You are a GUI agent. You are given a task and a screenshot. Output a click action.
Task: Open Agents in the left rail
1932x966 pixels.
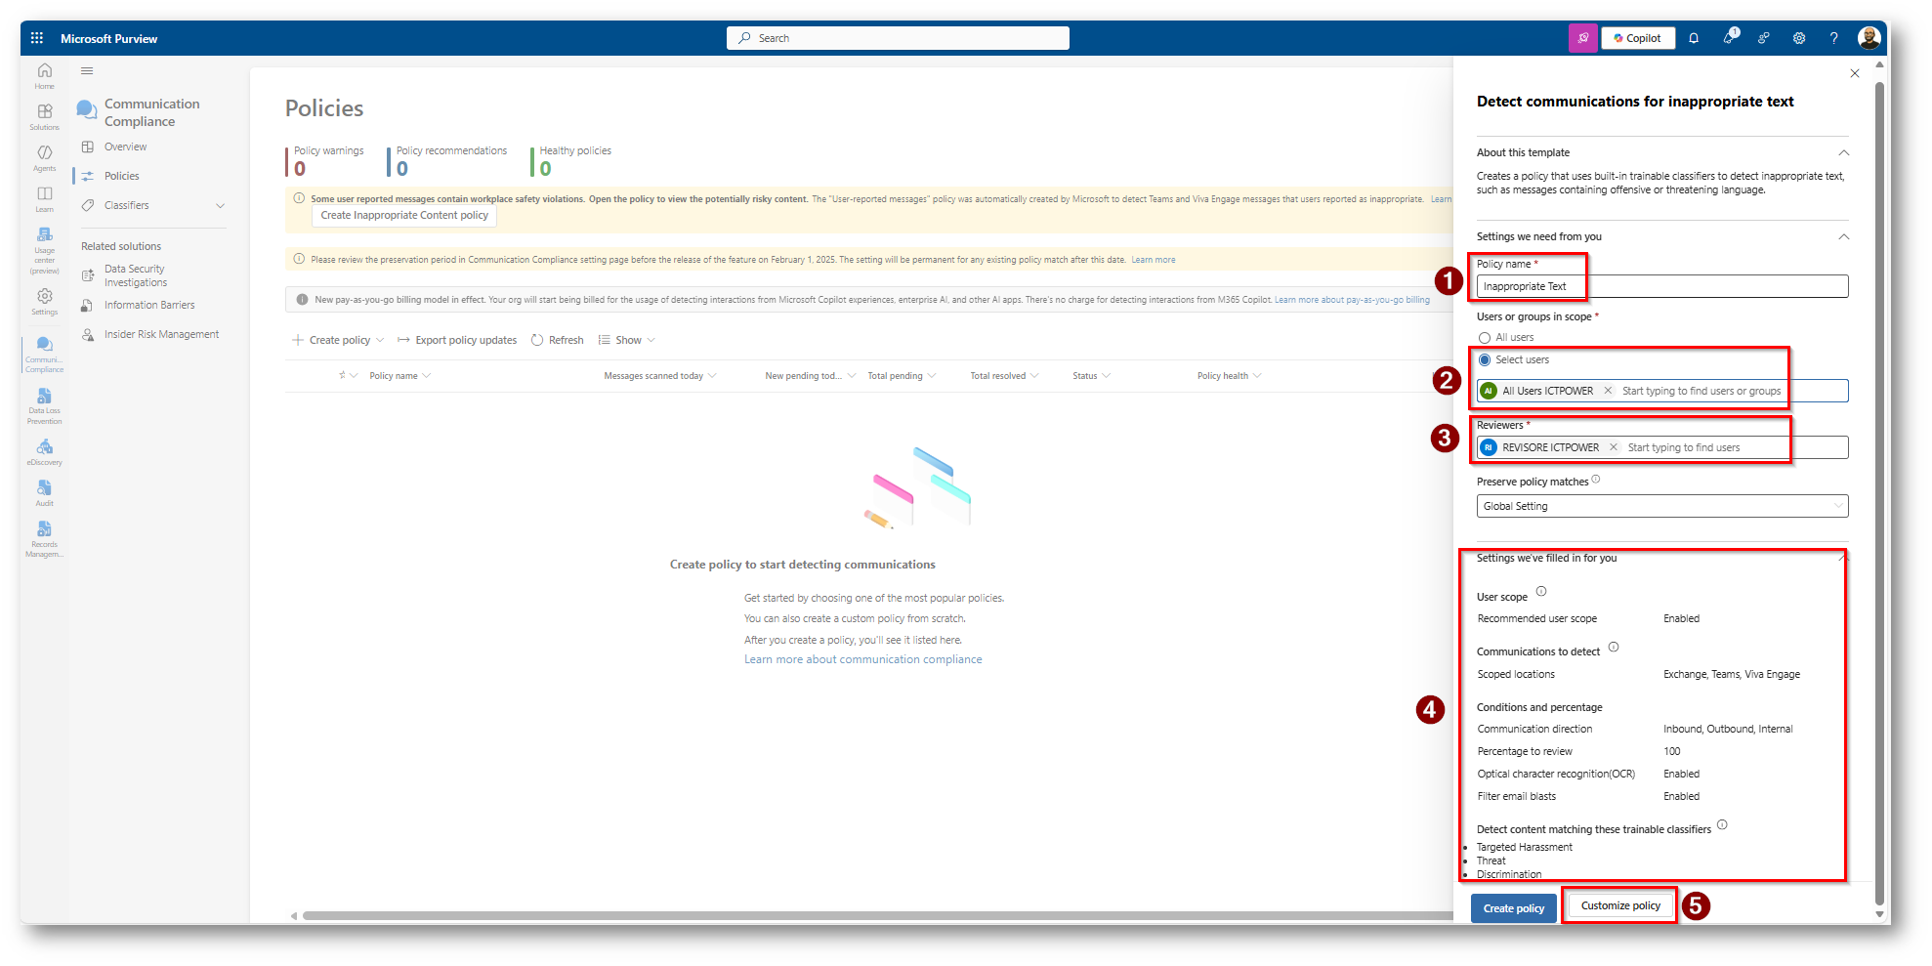(45, 158)
